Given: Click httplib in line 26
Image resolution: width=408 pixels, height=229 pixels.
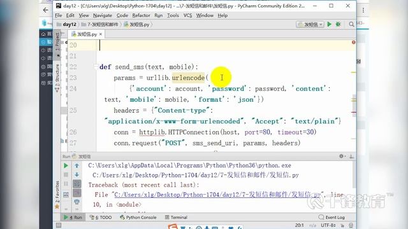Looking at the screenshot, I should tap(152, 132).
